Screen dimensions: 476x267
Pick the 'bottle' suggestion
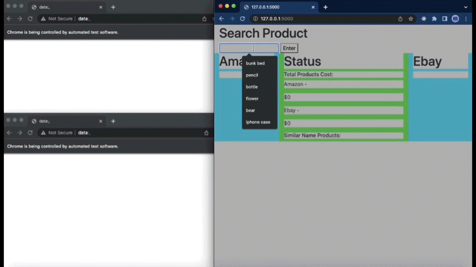point(252,87)
